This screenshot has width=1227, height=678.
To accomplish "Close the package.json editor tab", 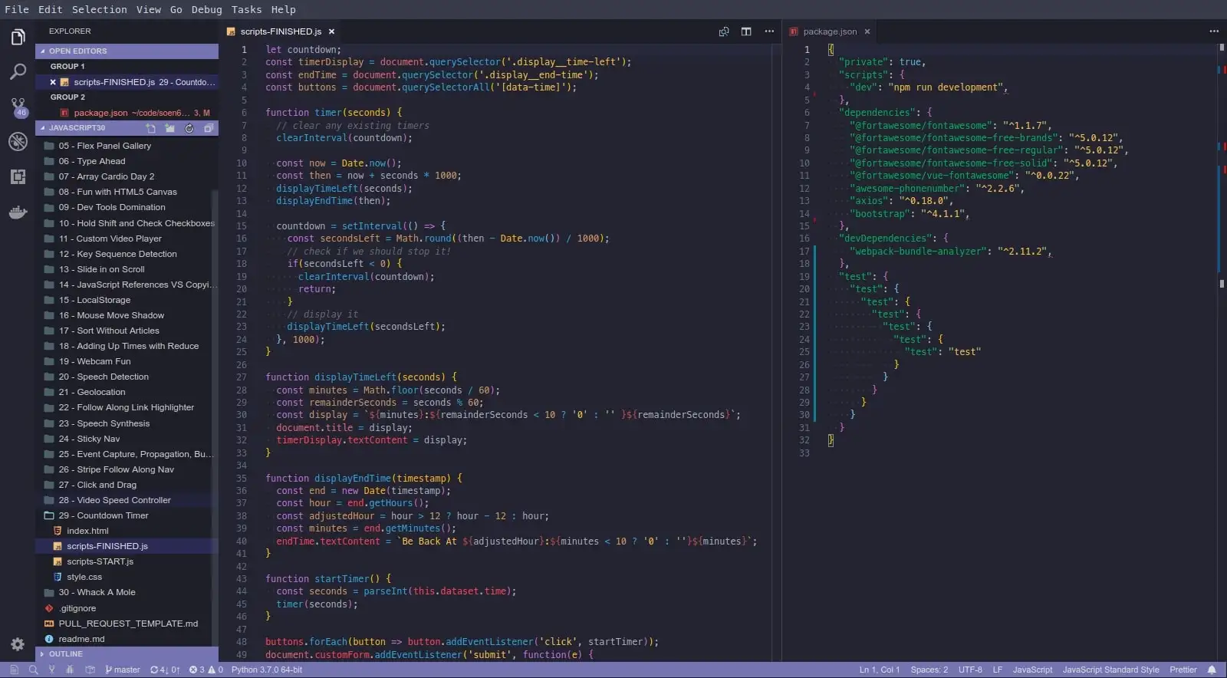I will click(x=867, y=31).
